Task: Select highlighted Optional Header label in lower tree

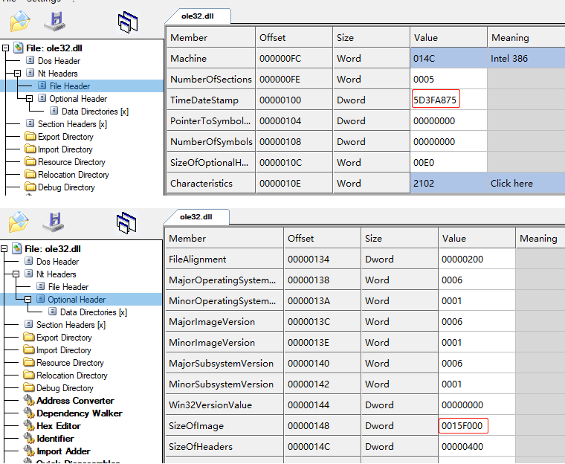Action: pyautogui.click(x=77, y=299)
